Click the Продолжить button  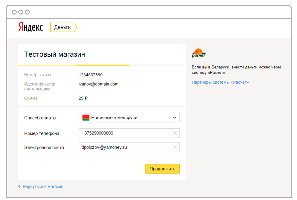[x=162, y=169]
